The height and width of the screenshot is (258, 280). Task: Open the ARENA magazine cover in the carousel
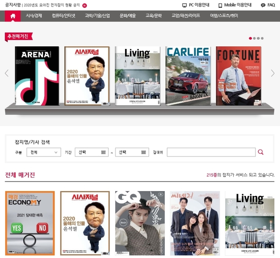(37, 76)
